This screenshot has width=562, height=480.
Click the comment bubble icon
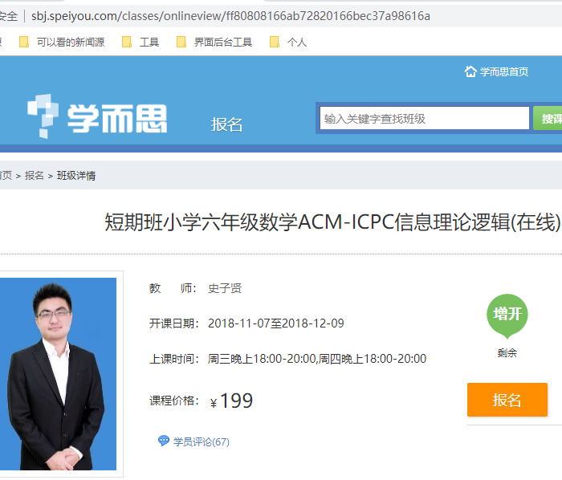pos(164,441)
